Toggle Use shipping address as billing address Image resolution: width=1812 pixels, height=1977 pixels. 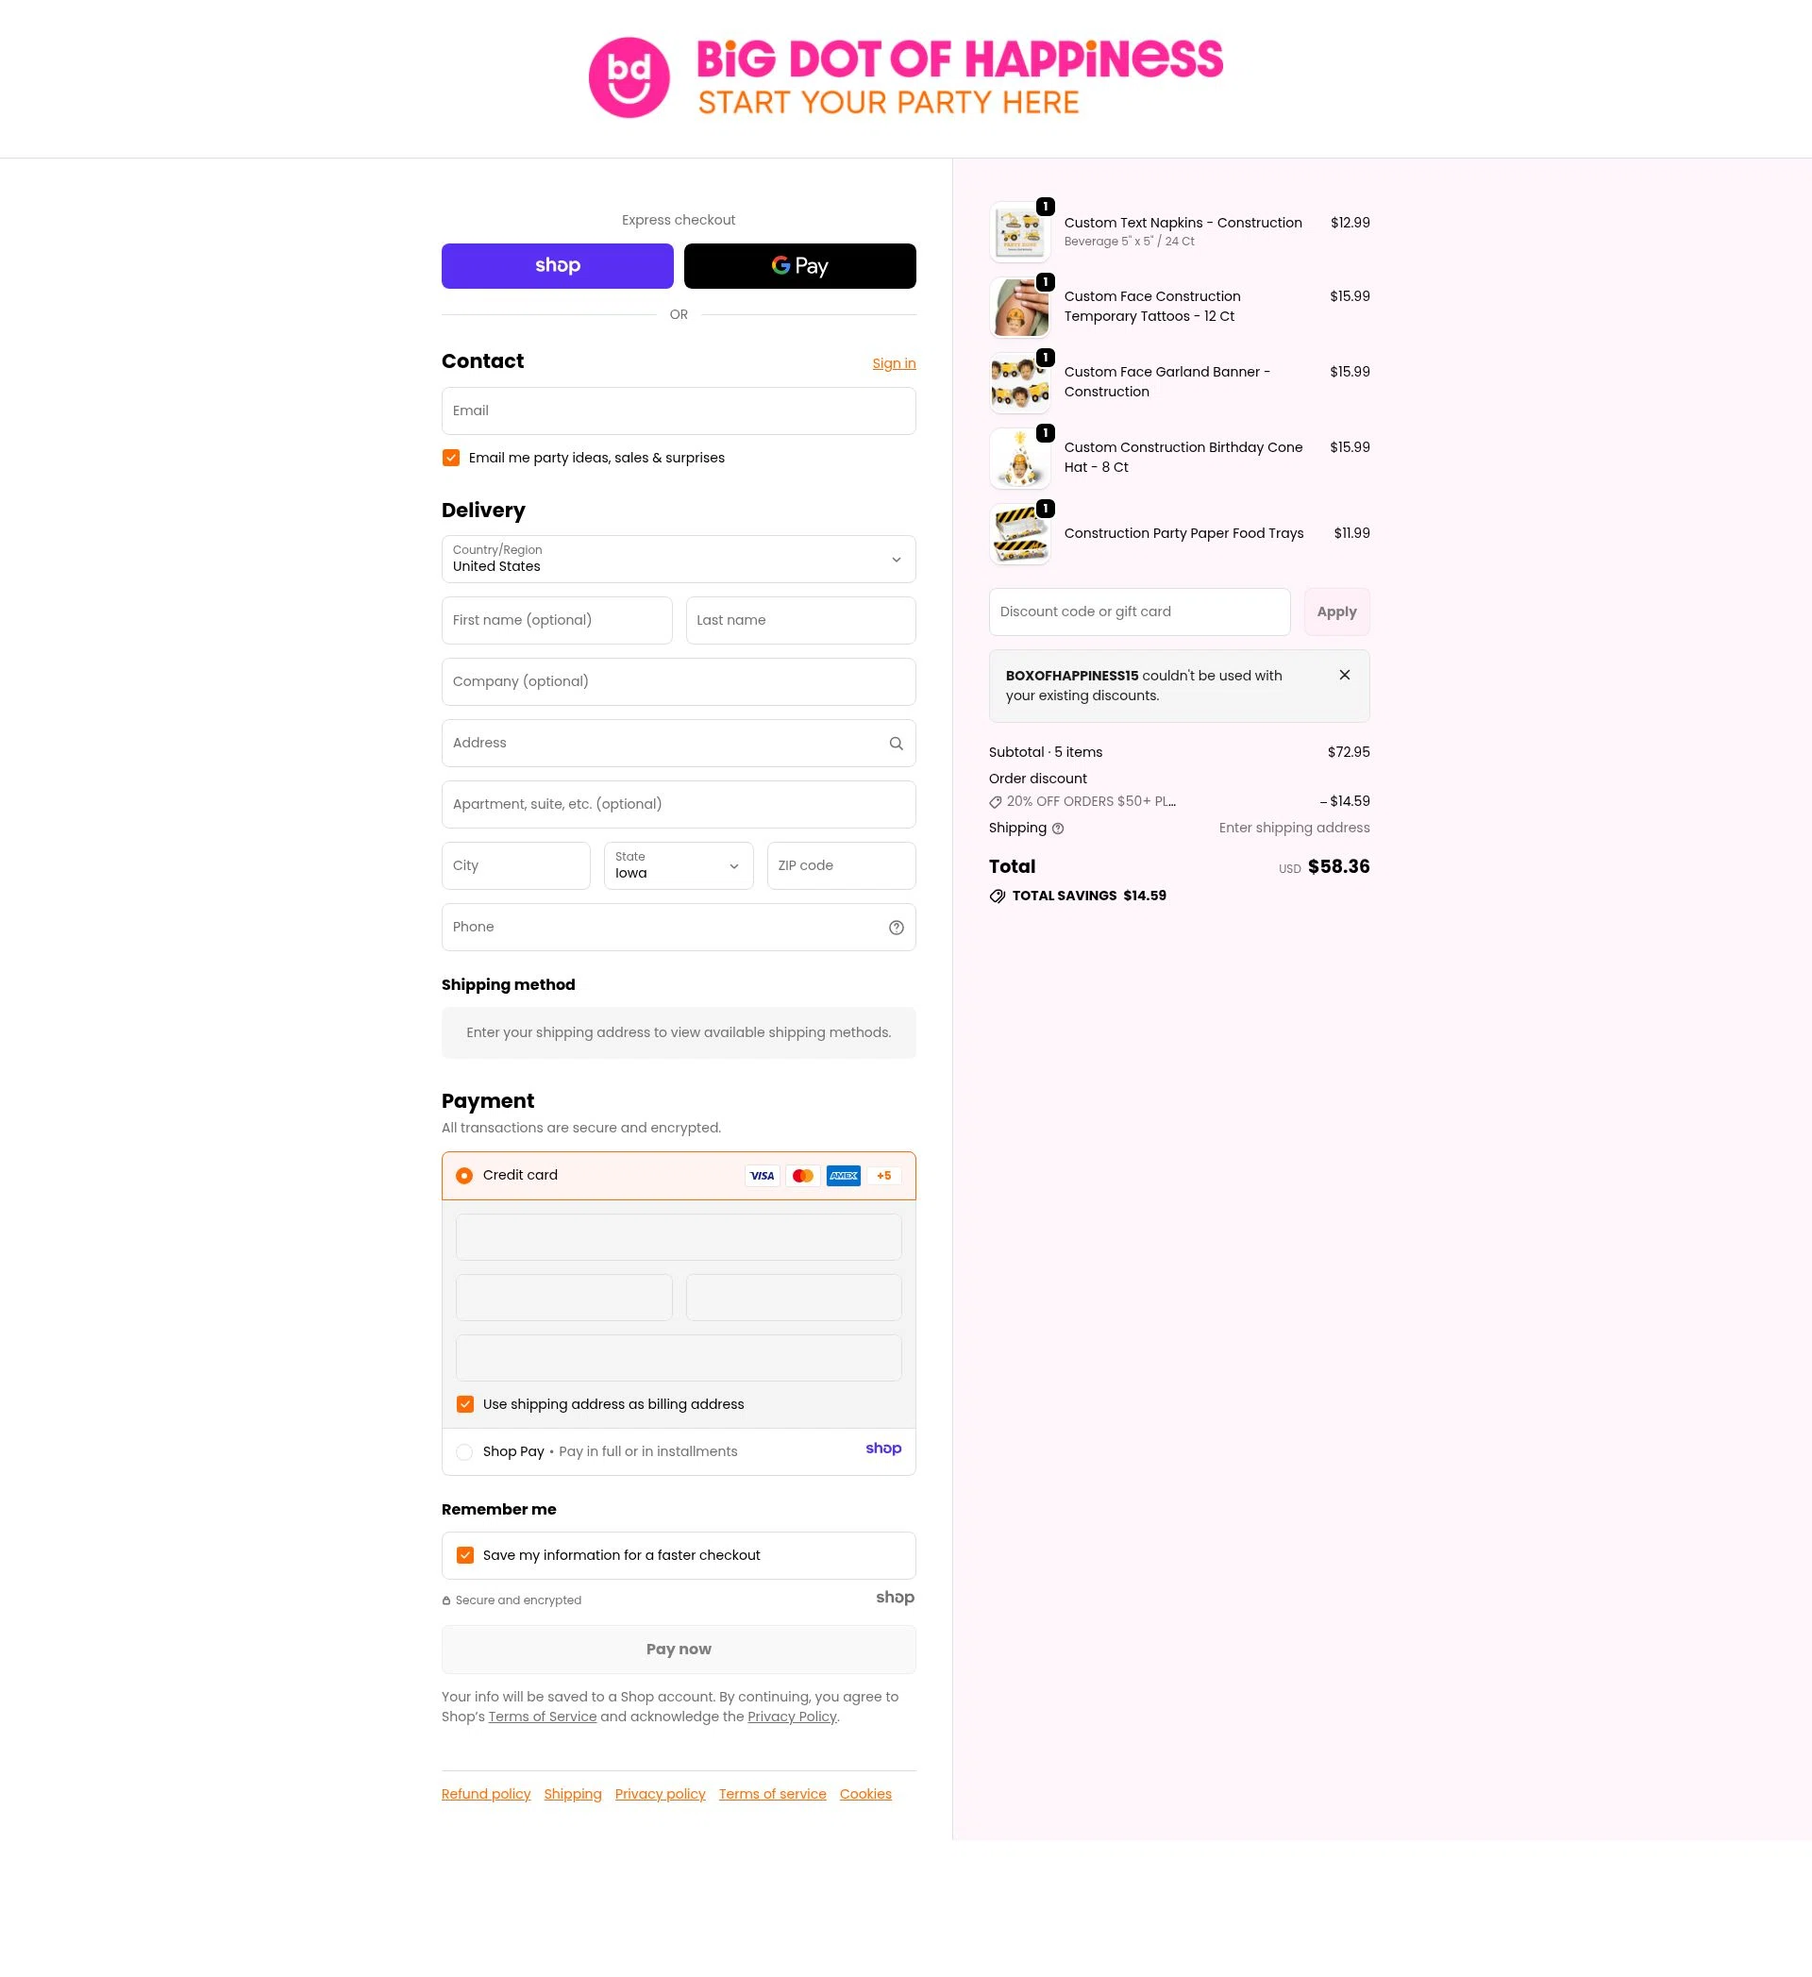coord(464,1404)
